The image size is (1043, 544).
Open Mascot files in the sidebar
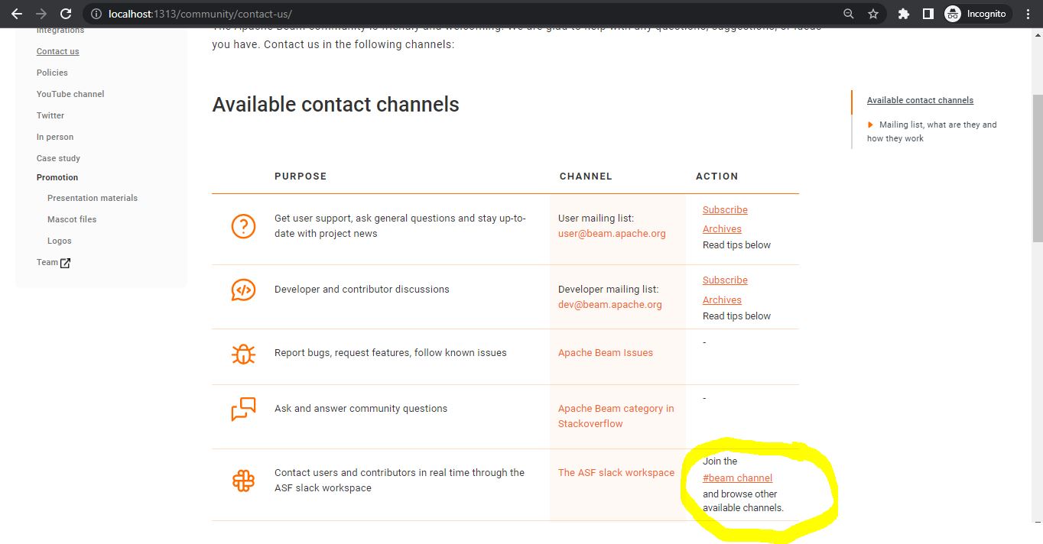coord(72,219)
